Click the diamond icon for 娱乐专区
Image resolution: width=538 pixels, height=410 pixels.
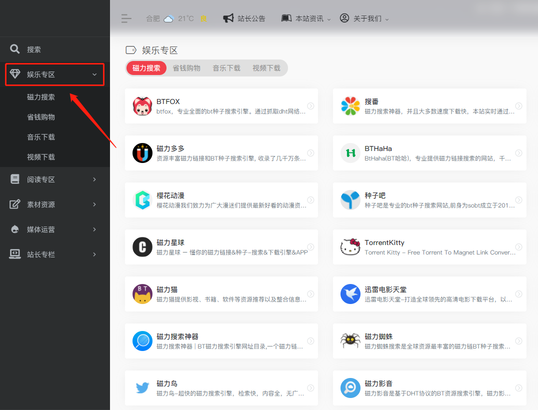[15, 74]
